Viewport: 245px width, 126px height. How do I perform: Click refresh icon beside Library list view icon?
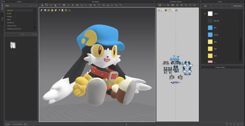coord(33,35)
